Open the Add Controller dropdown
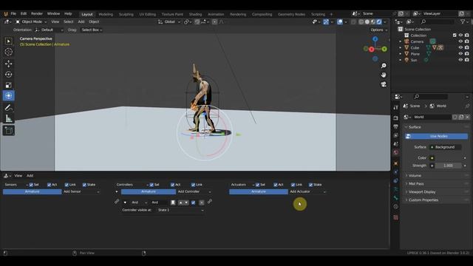The image size is (473, 266). click(194, 192)
